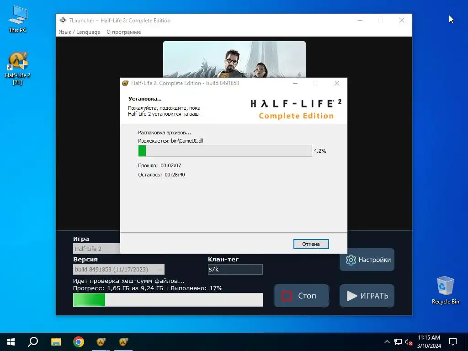Click the 7Launcher title bar icon

coord(63,20)
